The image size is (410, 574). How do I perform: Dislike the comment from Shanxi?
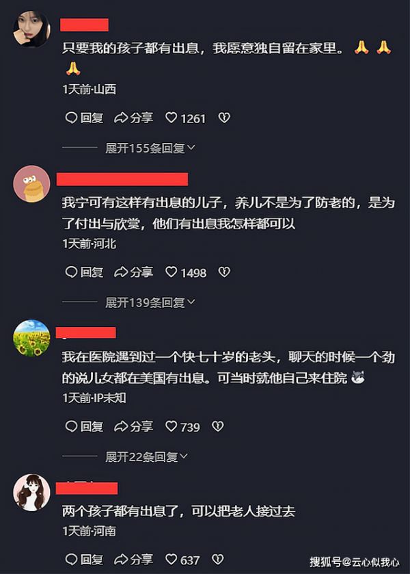click(x=224, y=118)
